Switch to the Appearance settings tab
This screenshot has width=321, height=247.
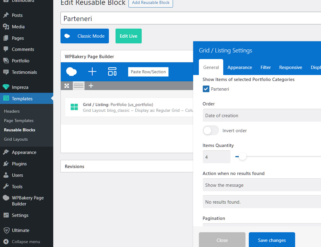[x=240, y=67]
